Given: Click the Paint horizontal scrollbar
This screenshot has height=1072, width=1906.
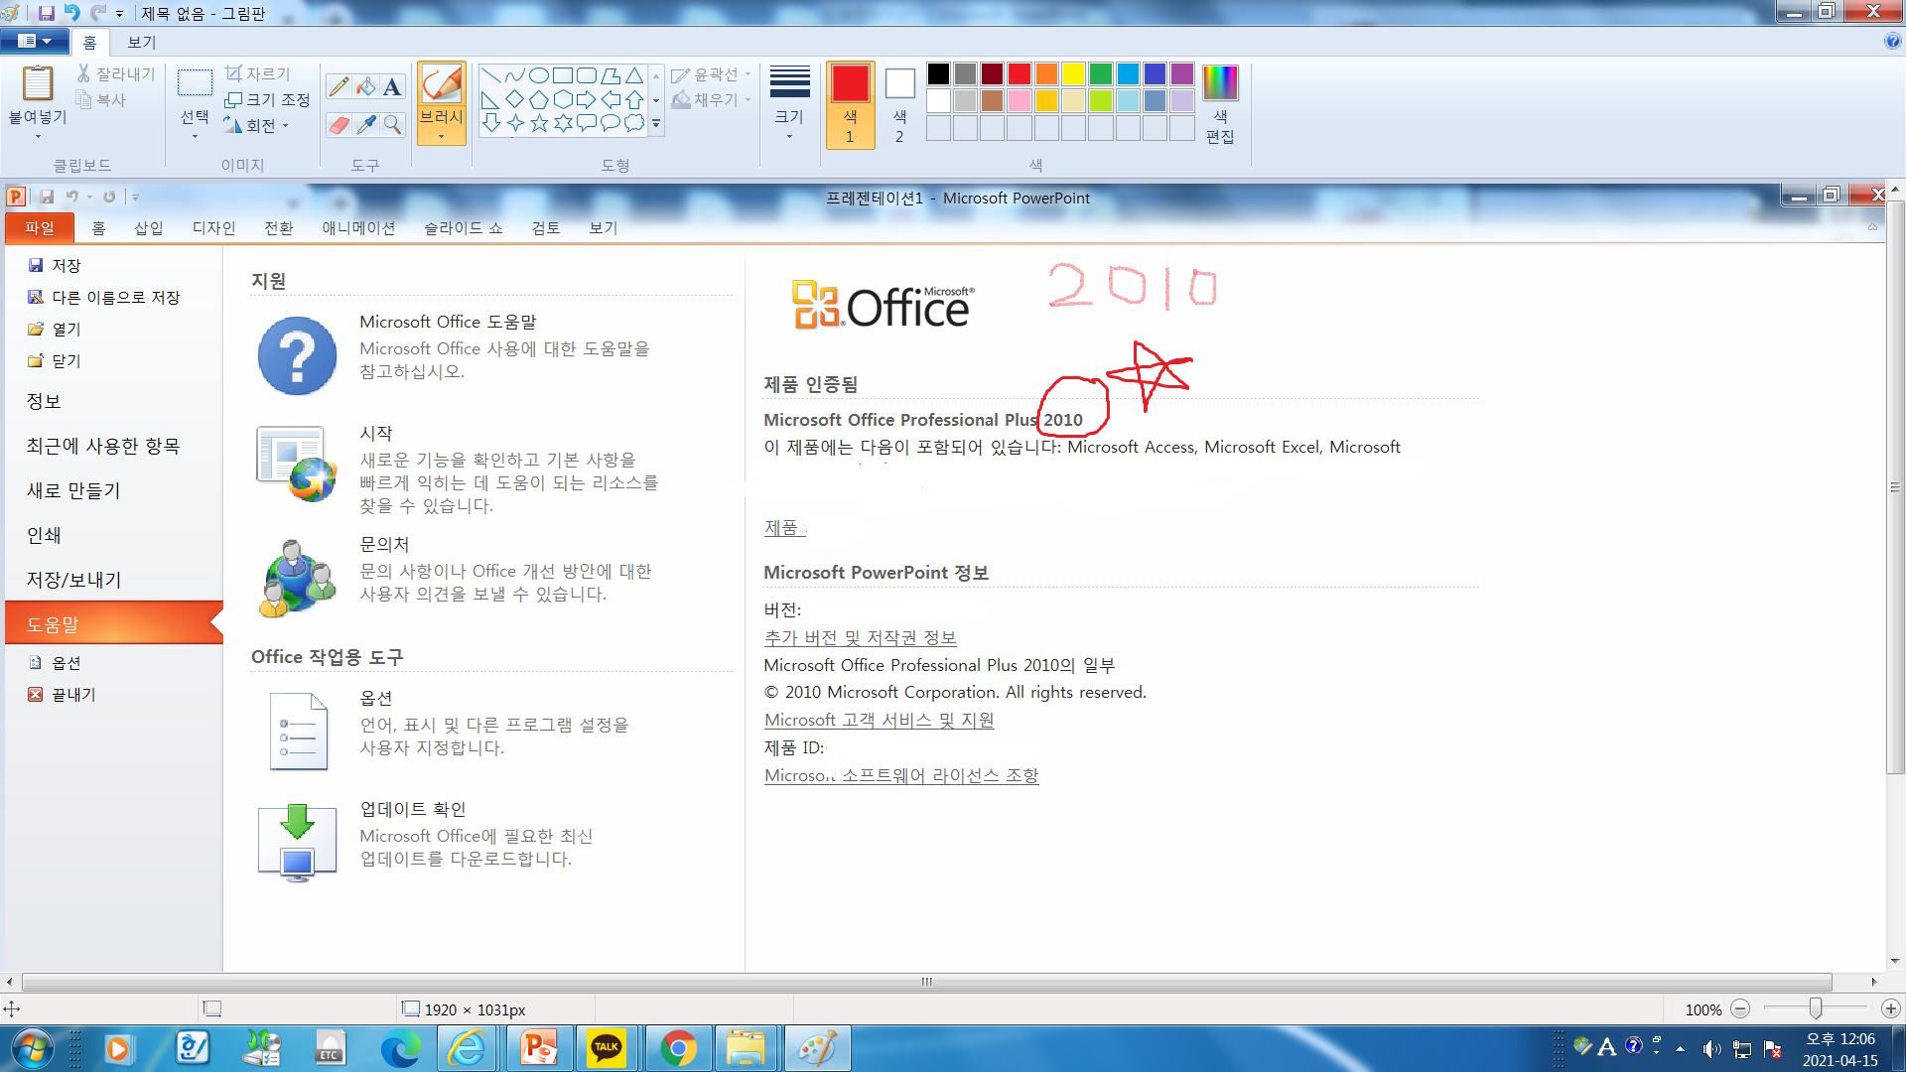Looking at the screenshot, I should (926, 982).
